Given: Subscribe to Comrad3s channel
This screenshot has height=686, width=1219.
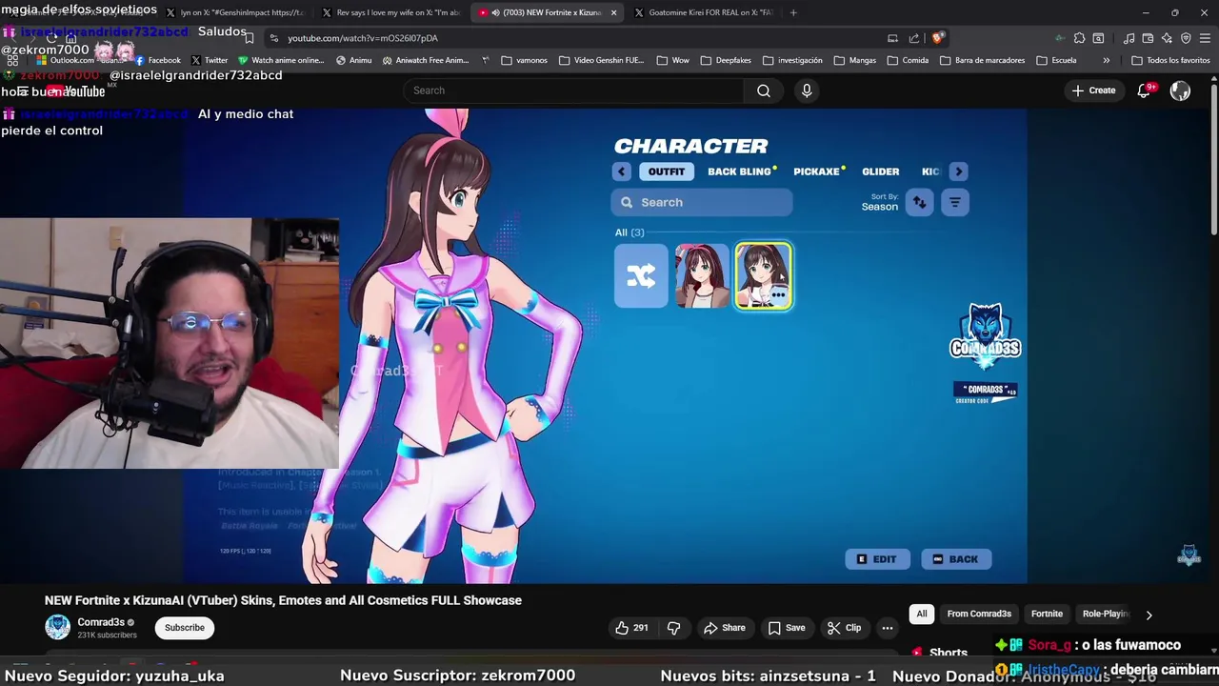Looking at the screenshot, I should coord(185,628).
